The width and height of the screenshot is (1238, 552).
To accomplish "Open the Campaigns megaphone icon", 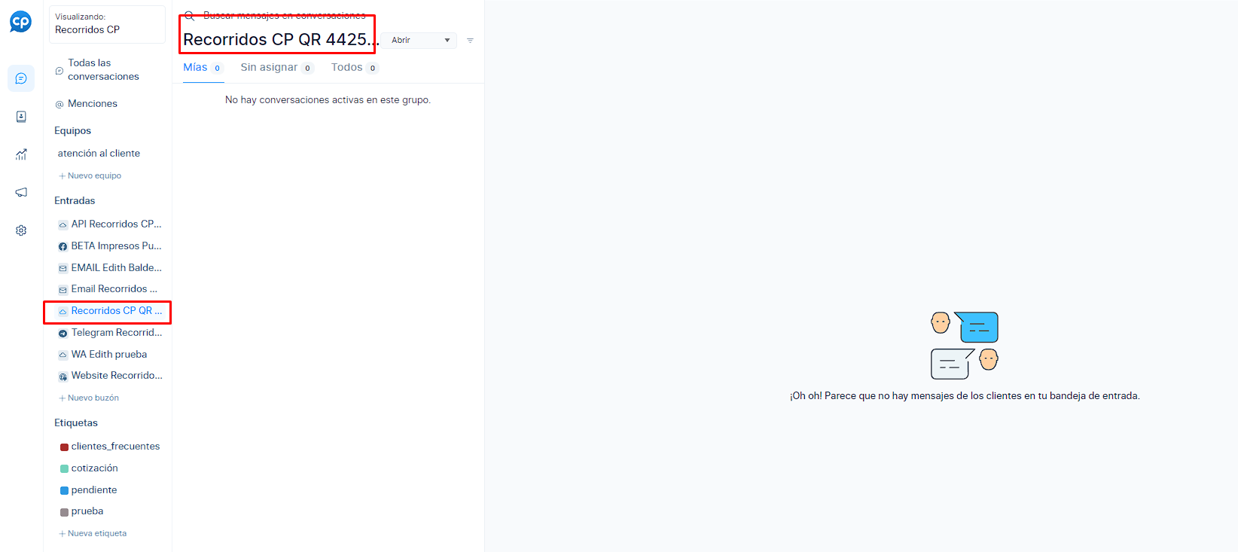I will click(21, 193).
